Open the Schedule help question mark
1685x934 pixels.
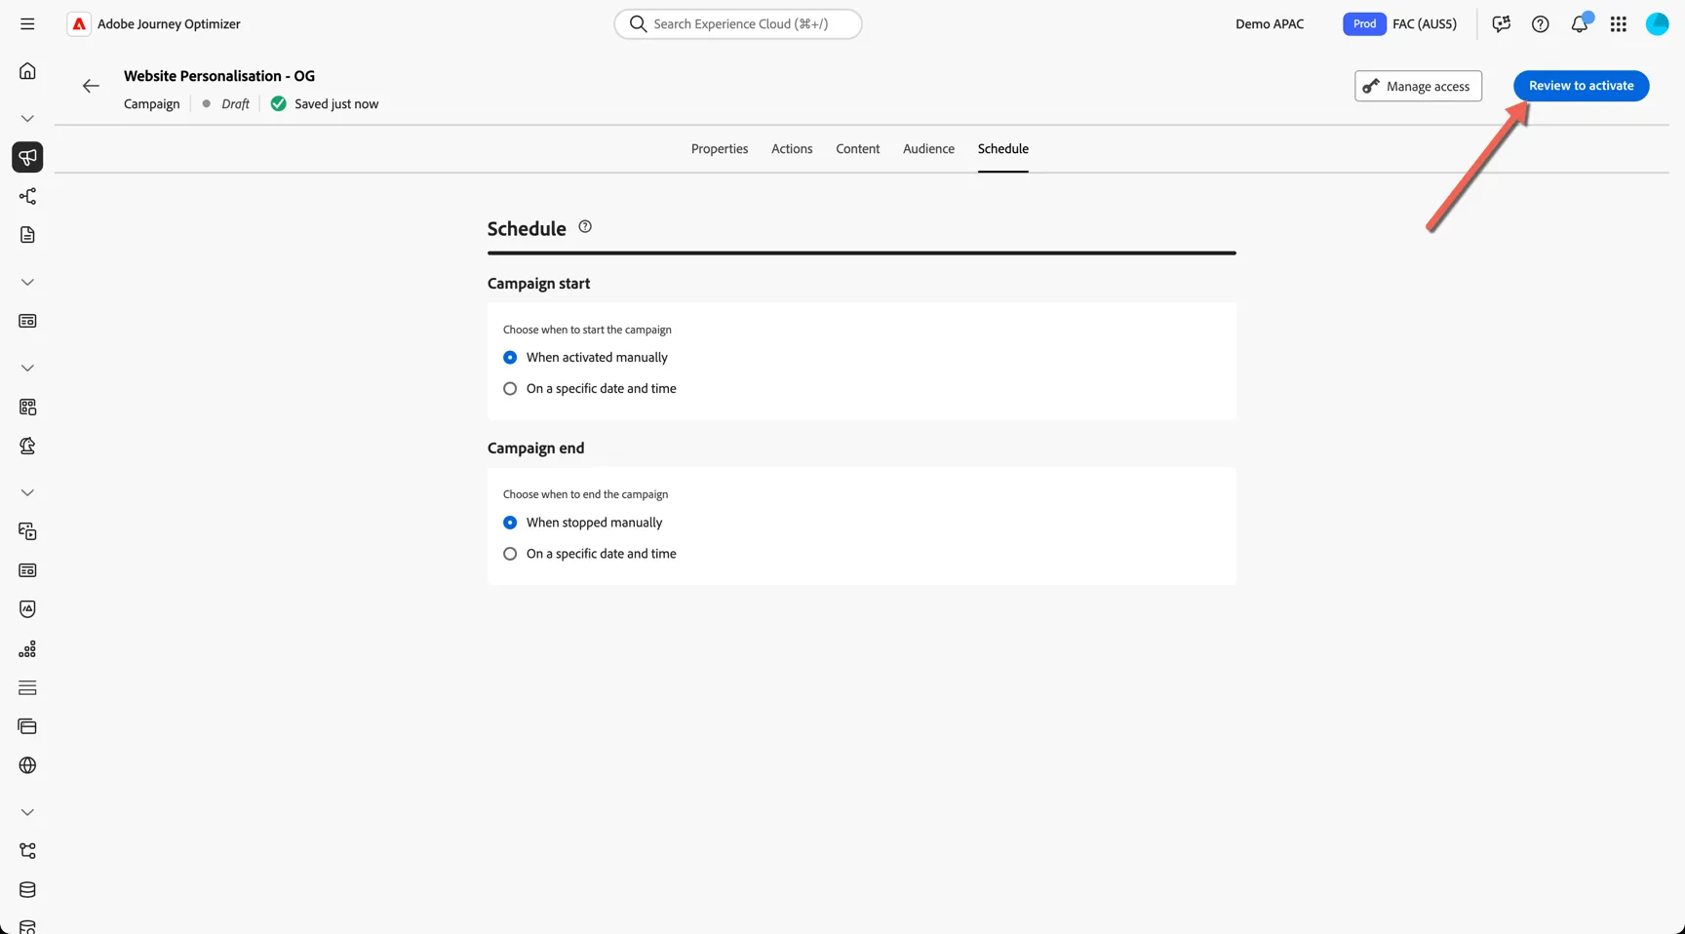click(585, 226)
